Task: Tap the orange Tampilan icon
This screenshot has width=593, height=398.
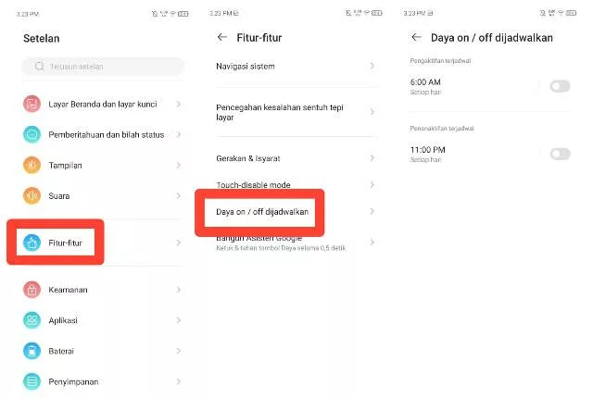Action: pos(32,166)
